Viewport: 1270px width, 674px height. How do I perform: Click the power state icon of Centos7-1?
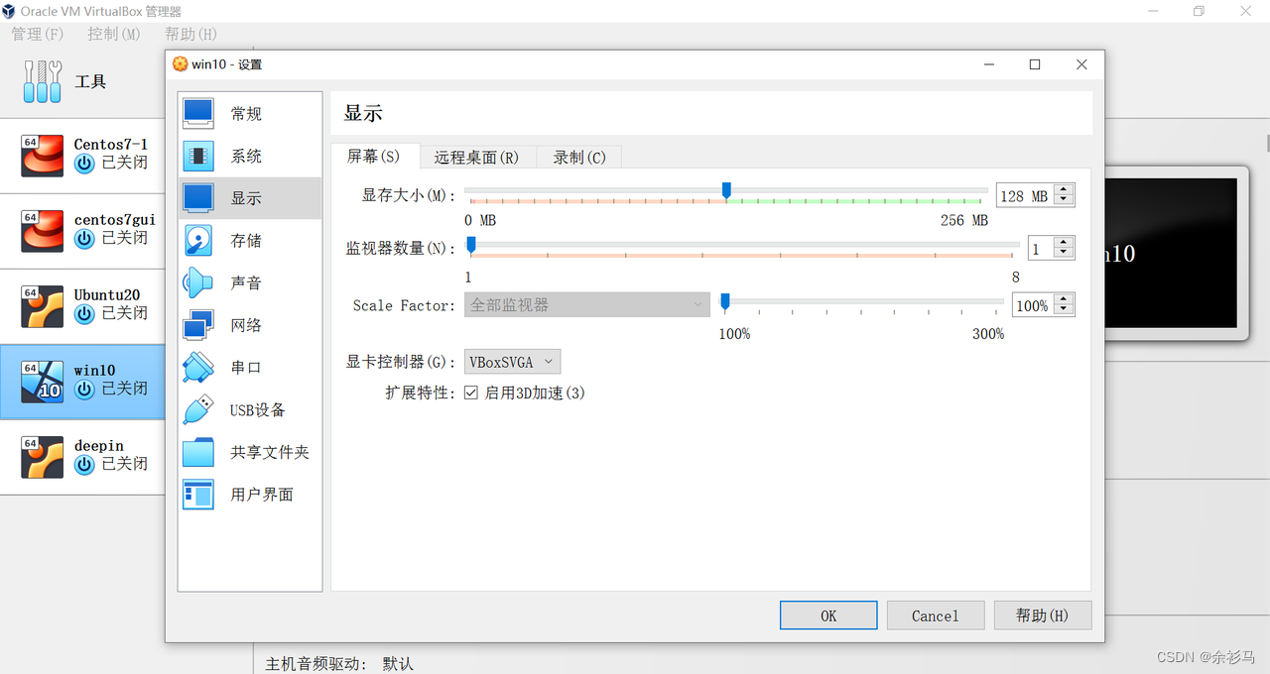(84, 164)
